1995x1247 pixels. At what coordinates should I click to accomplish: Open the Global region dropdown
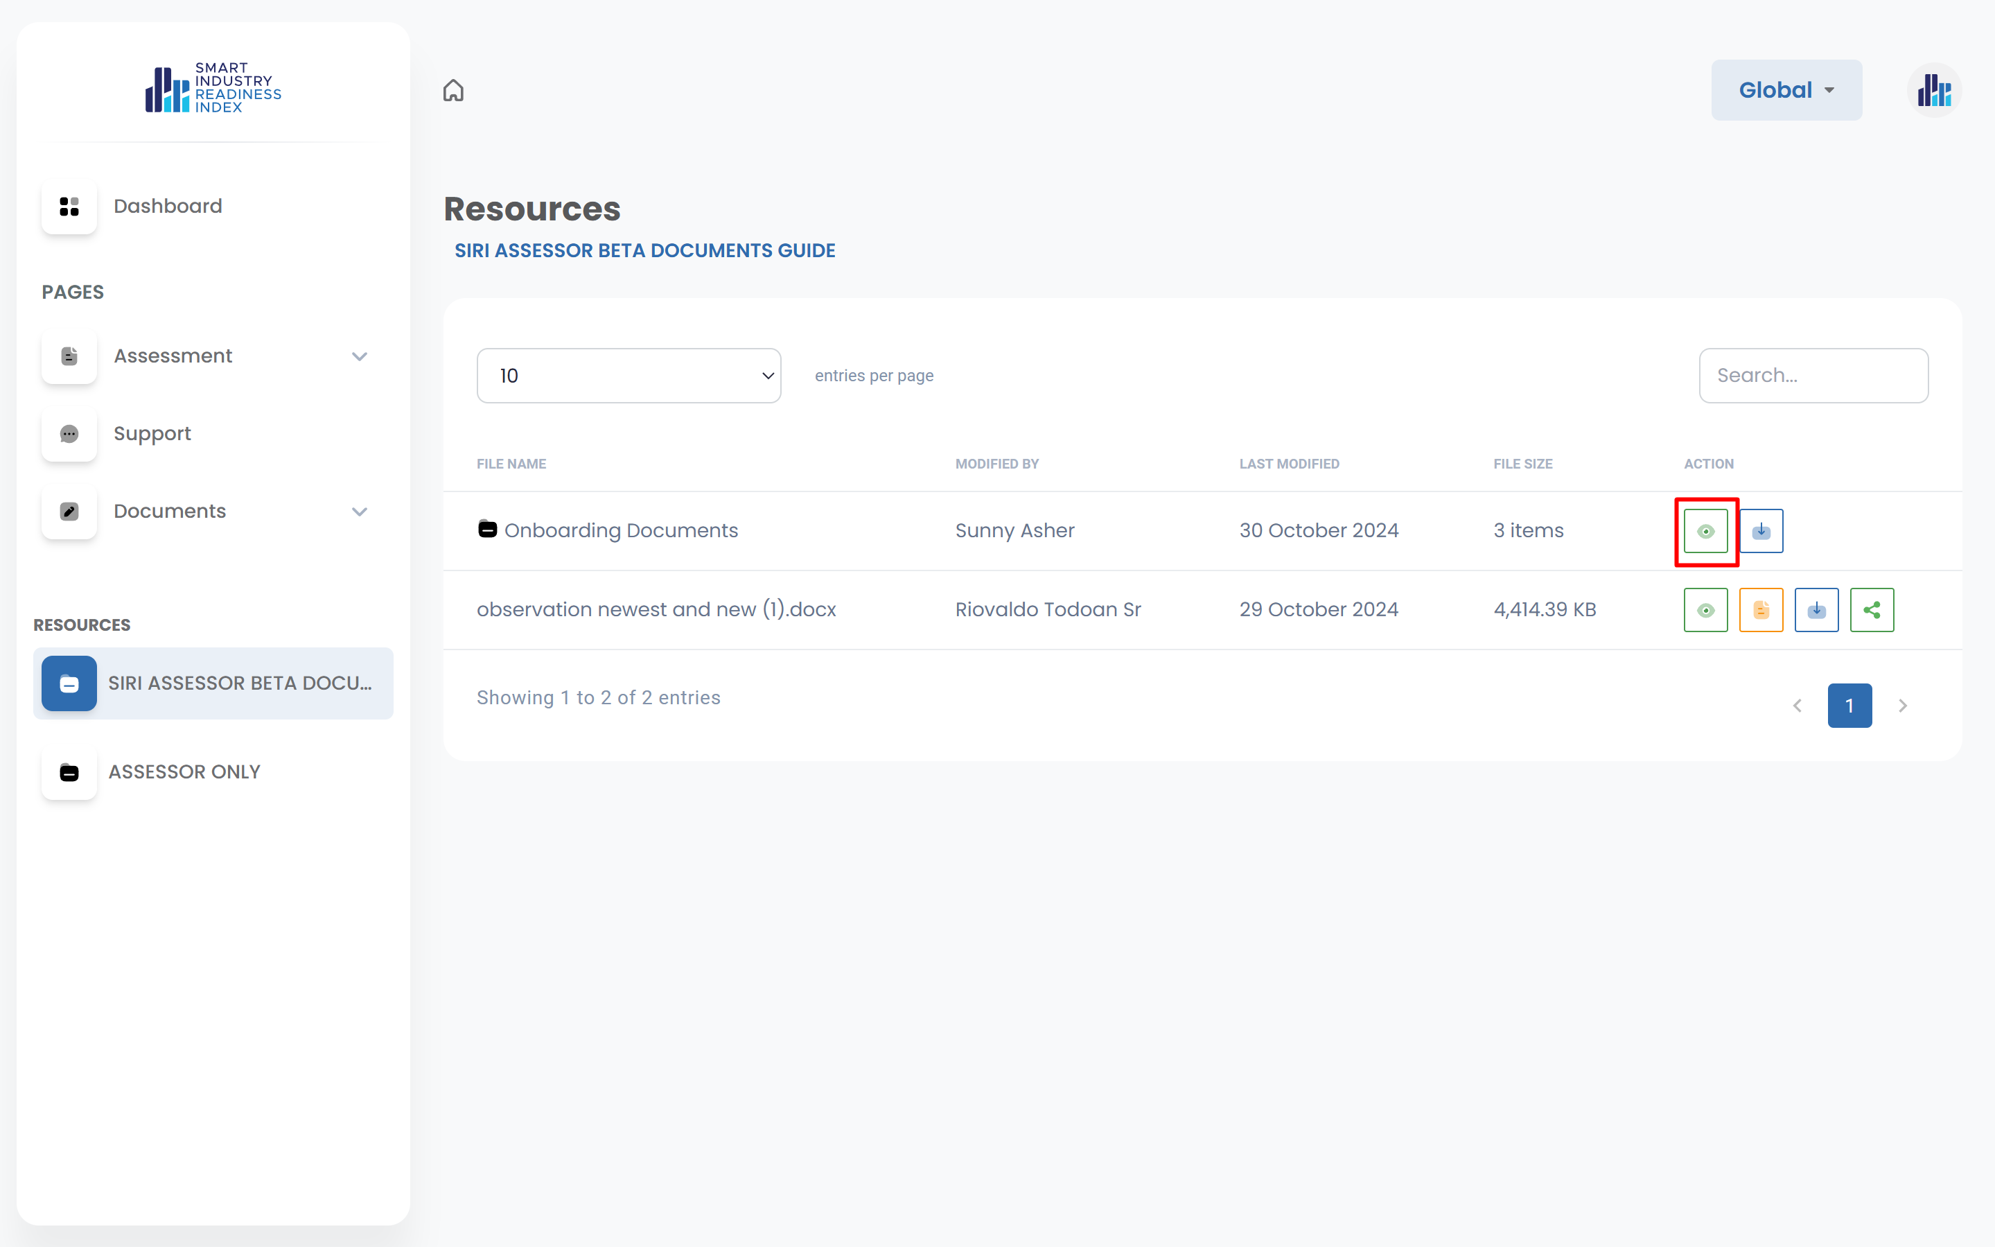pyautogui.click(x=1786, y=90)
